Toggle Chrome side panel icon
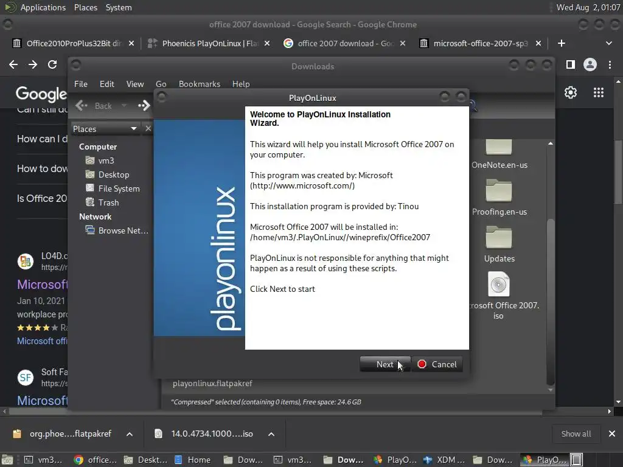This screenshot has width=623, height=467. 571,64
